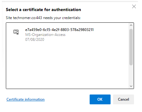Click the scroll down arrow in certificate list
Image resolution: width=142 pixels, height=112 pixels.
point(131,86)
